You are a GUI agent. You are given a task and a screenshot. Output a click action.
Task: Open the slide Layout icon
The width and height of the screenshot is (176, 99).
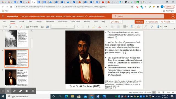pos(42,27)
